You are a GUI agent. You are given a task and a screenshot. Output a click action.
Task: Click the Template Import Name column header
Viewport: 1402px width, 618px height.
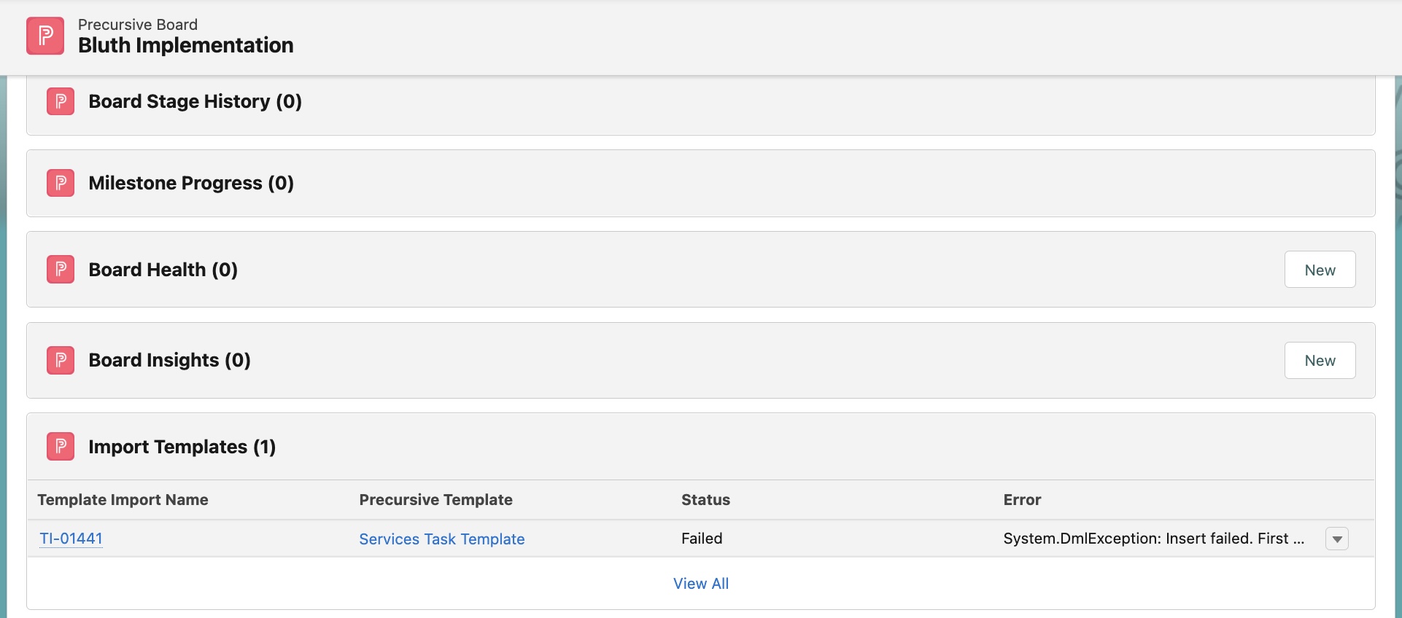tap(123, 500)
